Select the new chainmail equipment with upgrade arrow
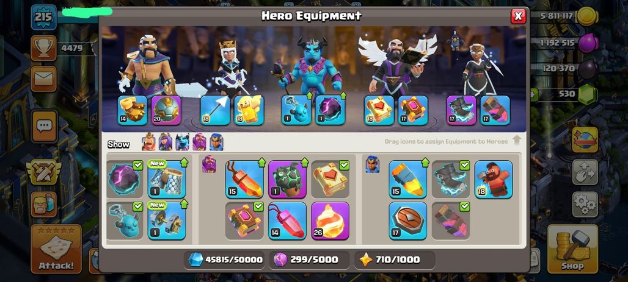This screenshot has height=282, width=628. pos(167,179)
